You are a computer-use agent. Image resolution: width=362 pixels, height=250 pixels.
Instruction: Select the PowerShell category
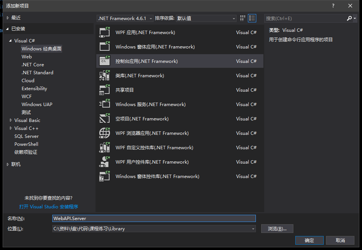coord(26,144)
